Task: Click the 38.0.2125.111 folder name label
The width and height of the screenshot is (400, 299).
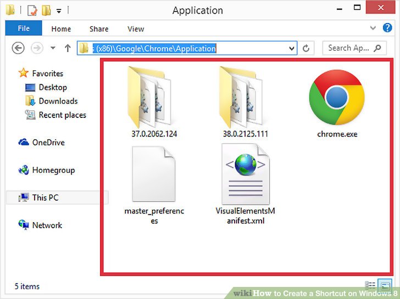Action: (246, 134)
